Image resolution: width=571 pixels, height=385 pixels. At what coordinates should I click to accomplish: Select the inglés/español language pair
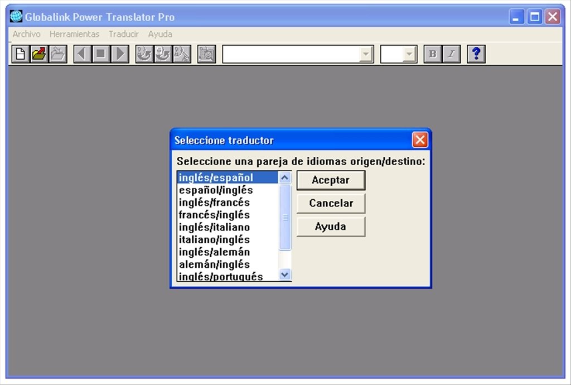[x=228, y=178]
